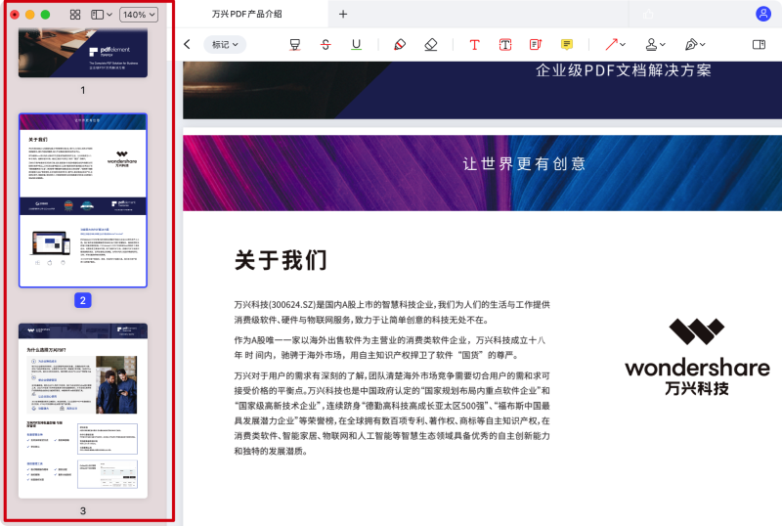Click paragraph starting 万兴科技(300624.SZ)
782x526 pixels.
pos(392,312)
